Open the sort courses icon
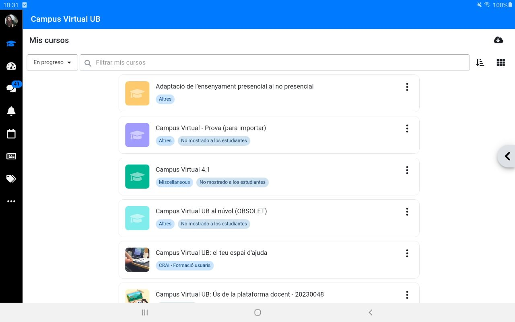 (x=480, y=63)
